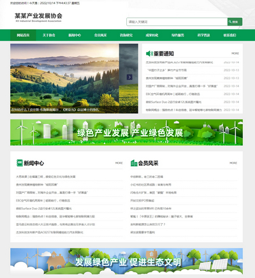This screenshot has height=278, width=255.
Task: Go to 会员风采 in the green nav bar
Action: [x=101, y=35]
